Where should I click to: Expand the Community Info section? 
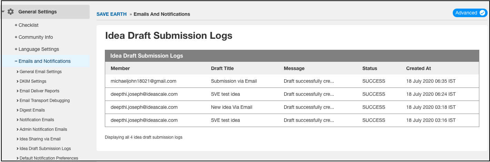pyautogui.click(x=34, y=37)
